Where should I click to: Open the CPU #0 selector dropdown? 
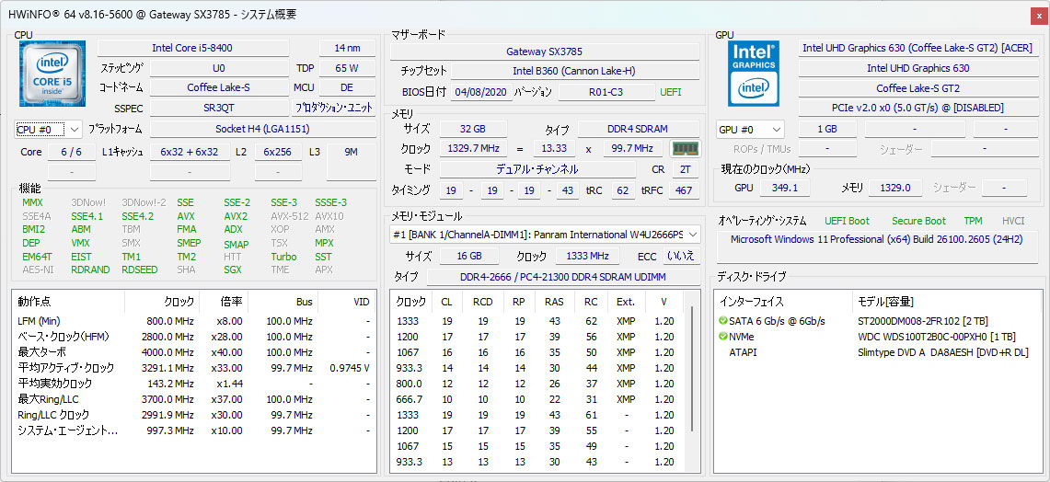[x=48, y=129]
